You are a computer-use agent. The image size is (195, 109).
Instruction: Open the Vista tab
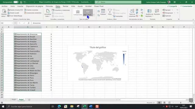point(73,6)
